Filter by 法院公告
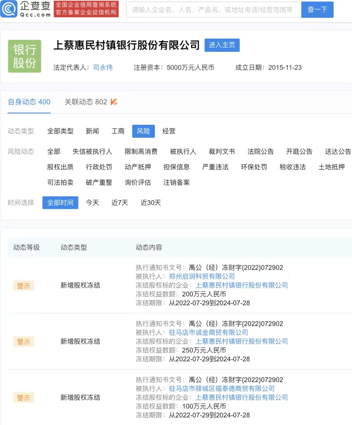The height and width of the screenshot is (425, 352). tap(261, 151)
